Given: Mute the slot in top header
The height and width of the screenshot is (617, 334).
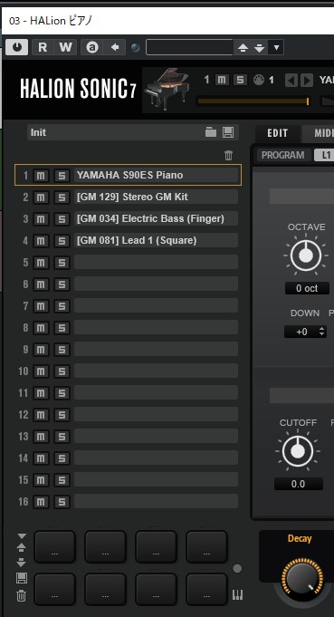Looking at the screenshot, I should tap(222, 81).
